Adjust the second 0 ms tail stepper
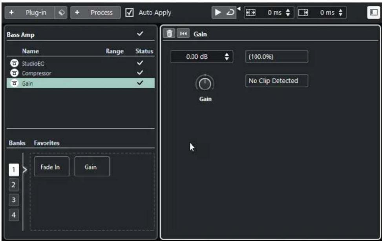Screen dimensions: 382x241 [341, 13]
